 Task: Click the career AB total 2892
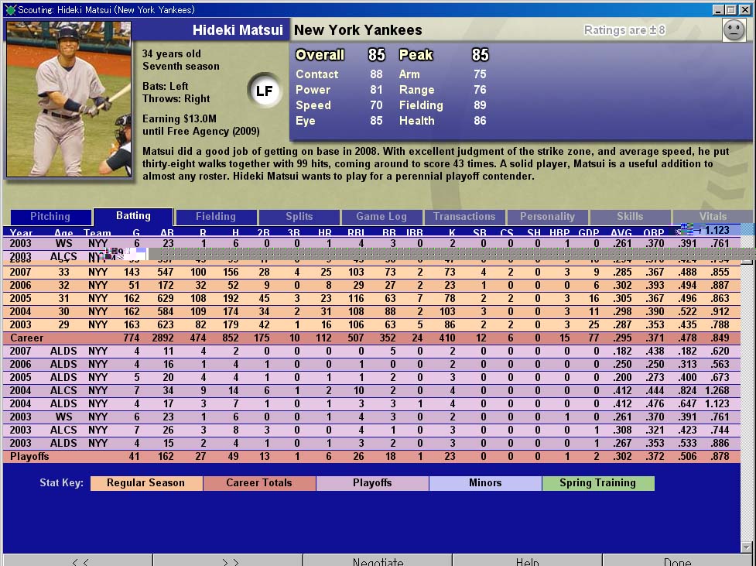click(x=162, y=338)
